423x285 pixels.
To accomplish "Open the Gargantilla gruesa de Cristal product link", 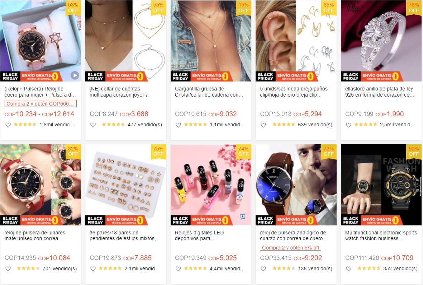I will click(209, 92).
